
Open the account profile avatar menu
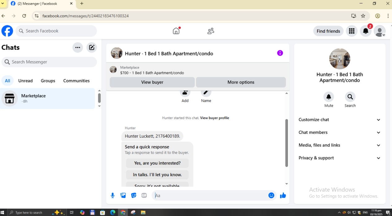(380, 31)
